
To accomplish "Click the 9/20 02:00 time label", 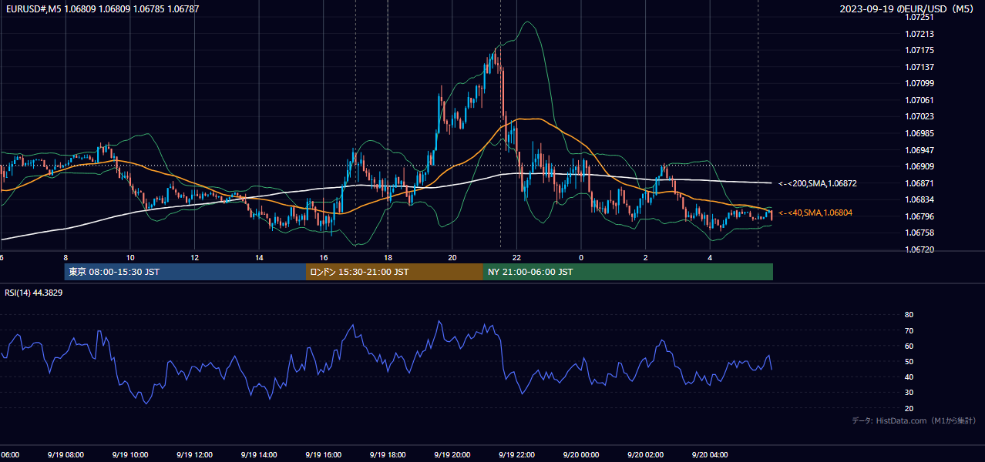I will 645,455.
